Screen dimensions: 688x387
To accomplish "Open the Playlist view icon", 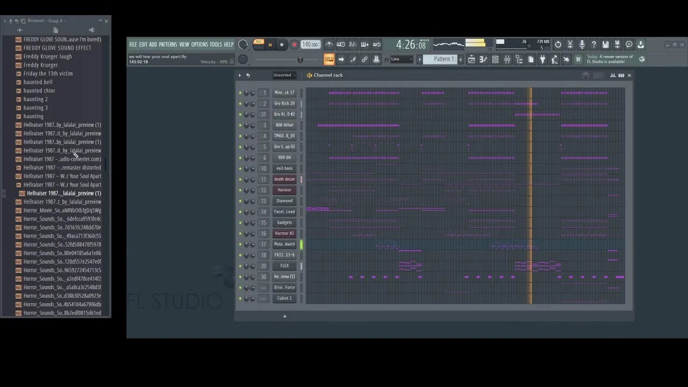I will [471, 59].
